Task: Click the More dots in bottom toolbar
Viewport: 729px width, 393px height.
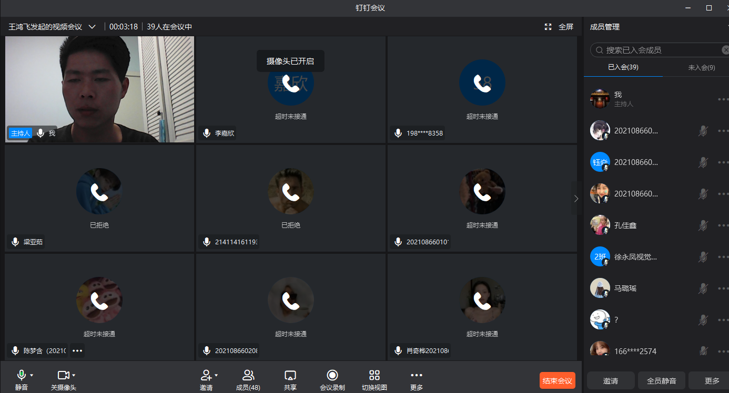Action: pyautogui.click(x=416, y=375)
